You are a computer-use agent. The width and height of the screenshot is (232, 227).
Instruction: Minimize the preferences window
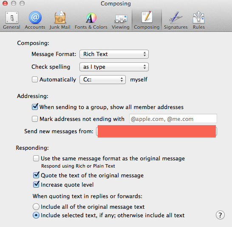14,3
